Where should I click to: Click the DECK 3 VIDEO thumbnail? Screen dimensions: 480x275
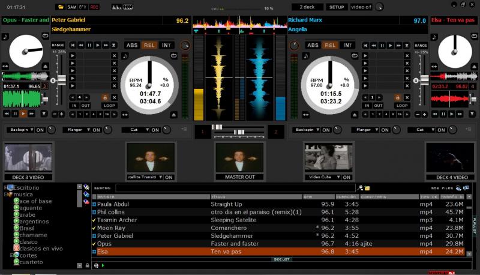click(28, 157)
